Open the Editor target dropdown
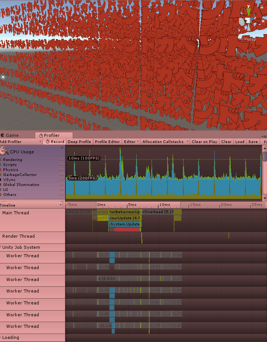267x342 pixels. point(131,141)
